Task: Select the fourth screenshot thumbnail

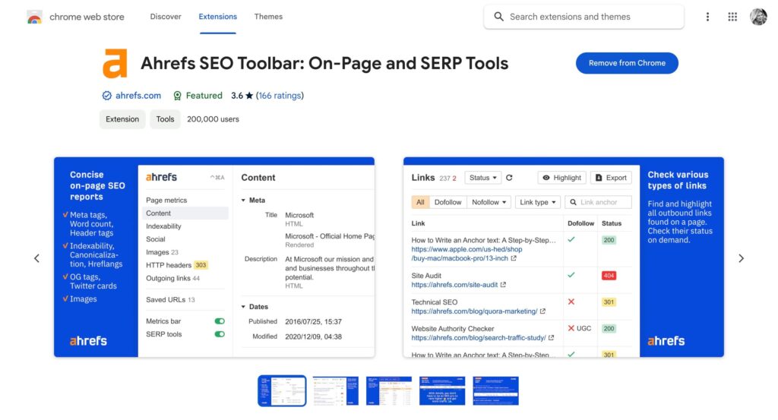Action: (x=442, y=390)
